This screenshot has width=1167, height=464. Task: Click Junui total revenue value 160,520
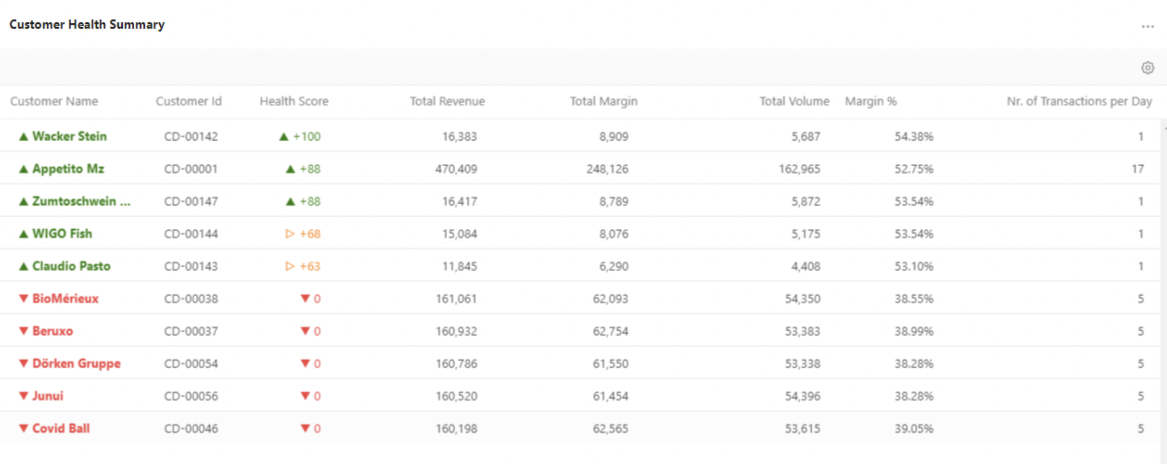point(456,396)
